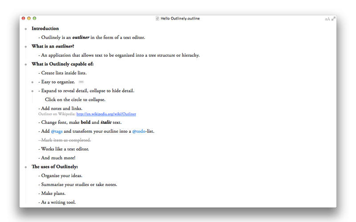Show hidden items via ellipsis badge
Viewport: 356px width, 222px height.
pyautogui.click(x=81, y=82)
